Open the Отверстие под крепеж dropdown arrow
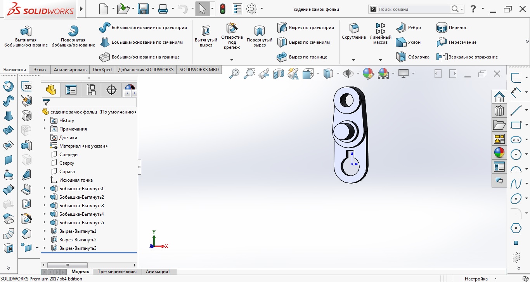 [x=232, y=60]
